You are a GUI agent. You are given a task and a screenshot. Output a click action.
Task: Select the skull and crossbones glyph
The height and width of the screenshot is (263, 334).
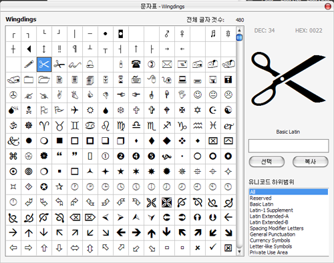[x=29, y=110]
